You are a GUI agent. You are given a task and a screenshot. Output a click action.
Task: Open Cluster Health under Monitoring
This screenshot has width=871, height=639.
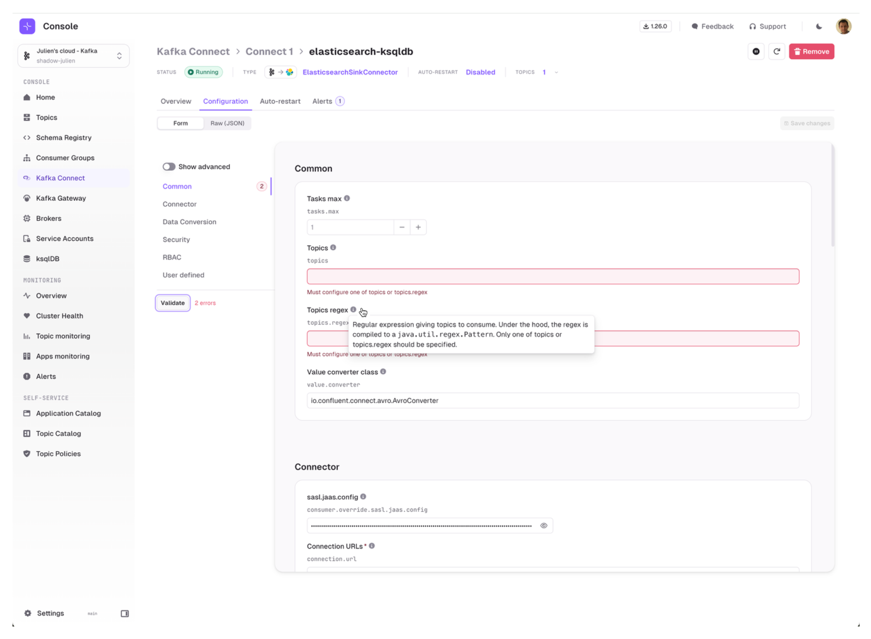click(59, 316)
